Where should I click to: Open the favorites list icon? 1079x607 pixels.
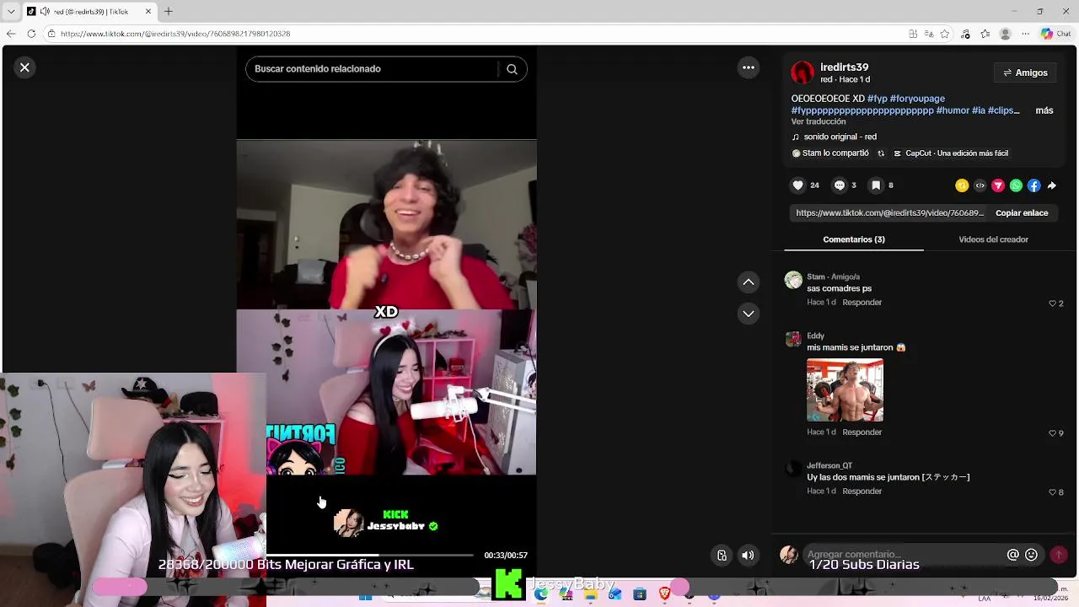(x=985, y=34)
